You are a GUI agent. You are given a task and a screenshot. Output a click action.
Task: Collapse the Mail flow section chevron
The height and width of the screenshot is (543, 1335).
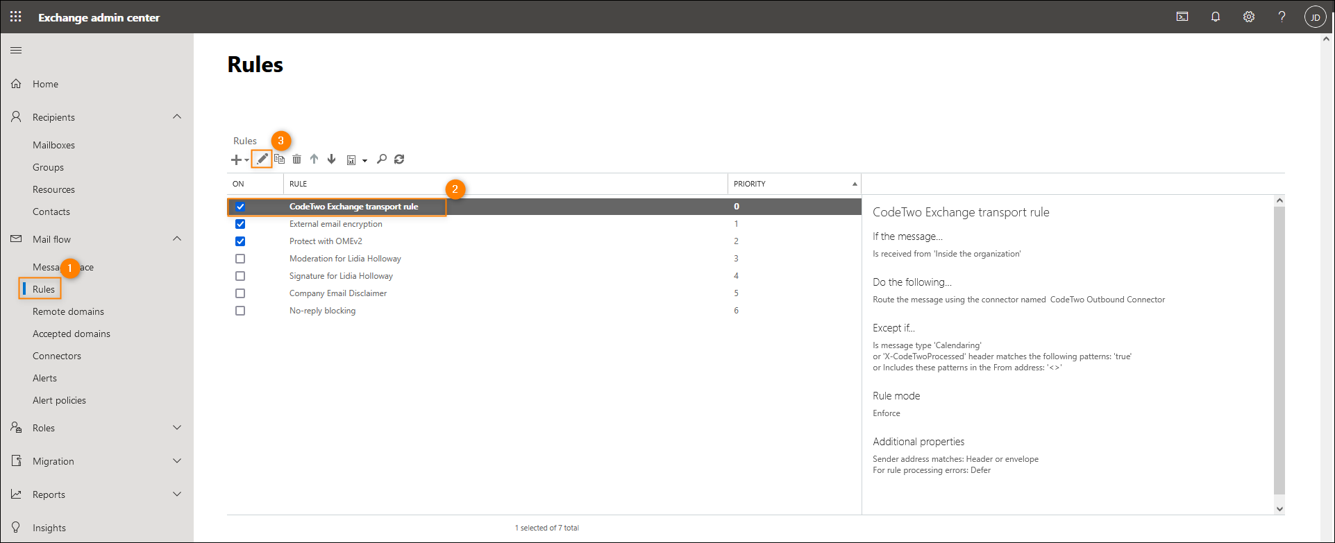click(177, 239)
